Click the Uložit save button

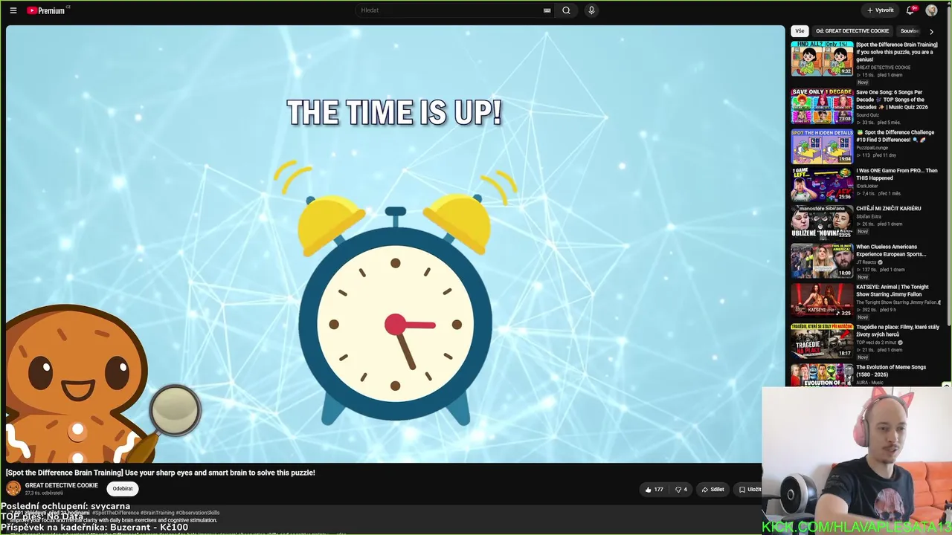[x=750, y=490]
